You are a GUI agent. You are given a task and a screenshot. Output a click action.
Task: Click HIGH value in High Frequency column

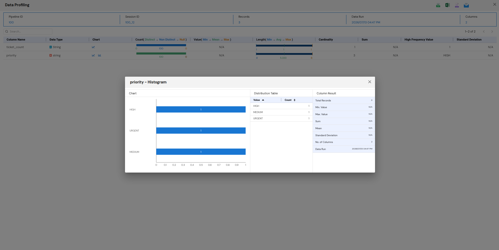[x=447, y=55]
